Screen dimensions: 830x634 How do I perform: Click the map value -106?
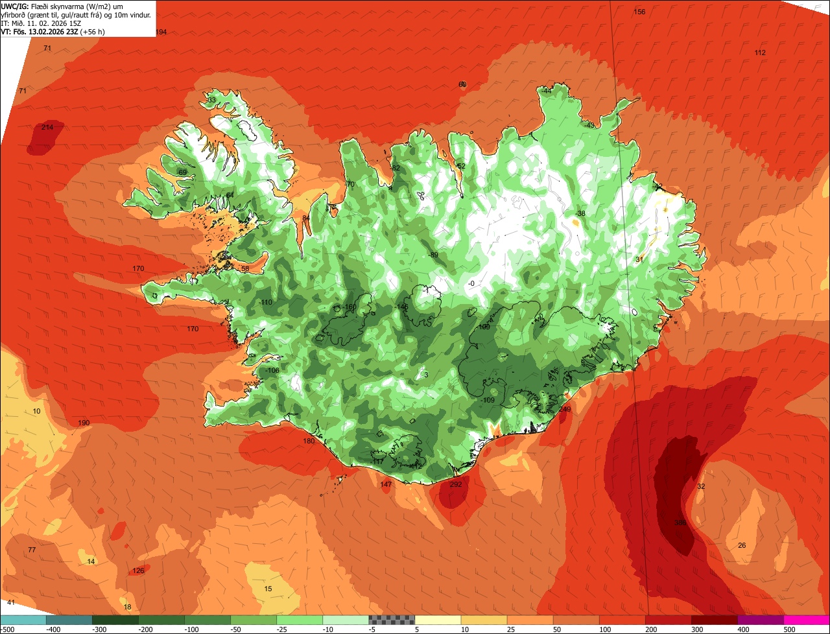[272, 370]
